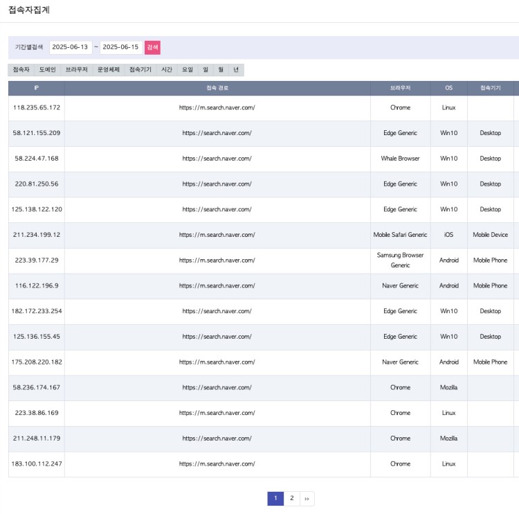The height and width of the screenshot is (514, 519).
Task: Select the 브라우저 statistics tab
Action: (x=76, y=70)
